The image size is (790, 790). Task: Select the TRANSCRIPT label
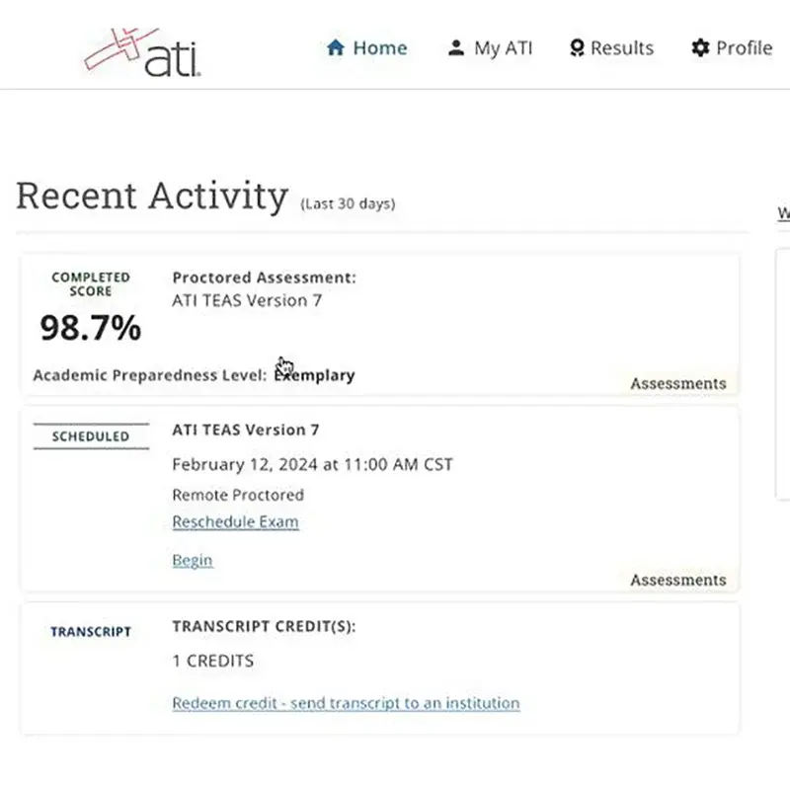[91, 632]
